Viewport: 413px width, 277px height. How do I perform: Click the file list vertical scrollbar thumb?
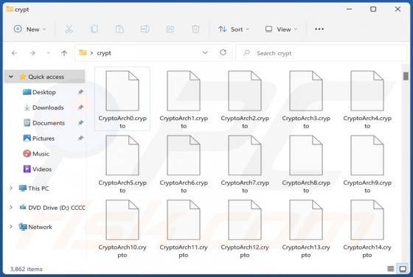point(406,76)
